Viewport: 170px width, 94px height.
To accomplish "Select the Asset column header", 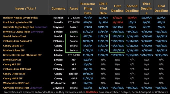I will 74,8.
